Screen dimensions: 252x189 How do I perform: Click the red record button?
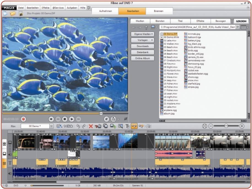coord(23,119)
